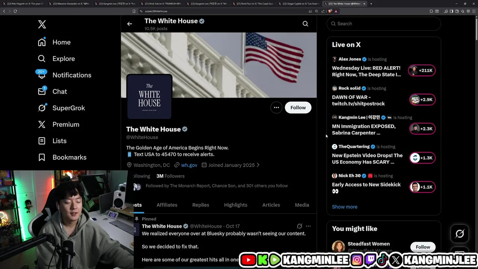Screen dimensions: 478x269
Task: Open Brave VPN shield icon
Action: click(x=468, y=11)
